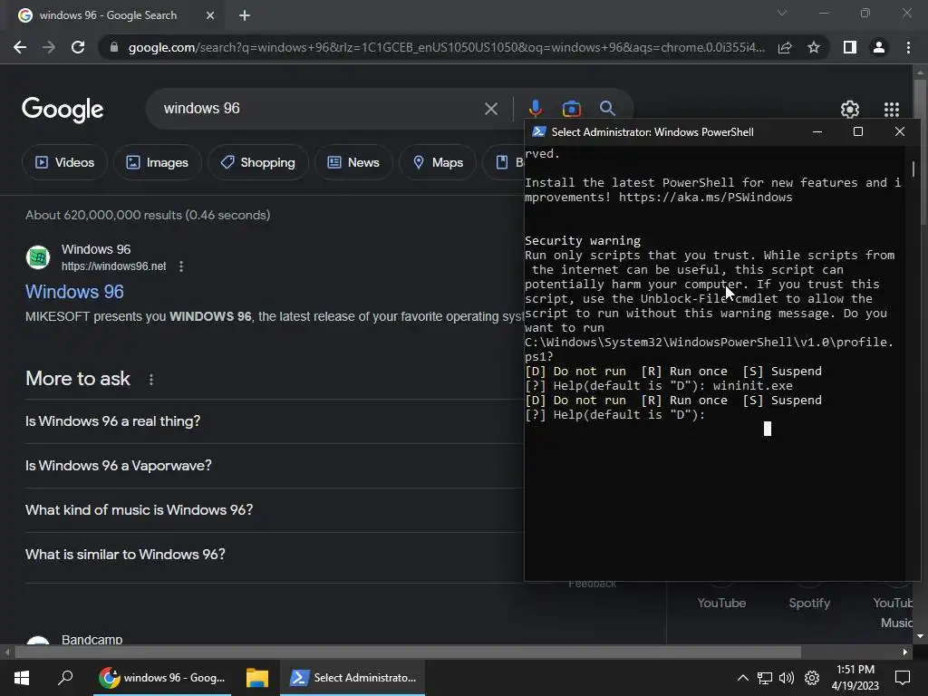Open the Windows 96 blue result title

point(74,292)
